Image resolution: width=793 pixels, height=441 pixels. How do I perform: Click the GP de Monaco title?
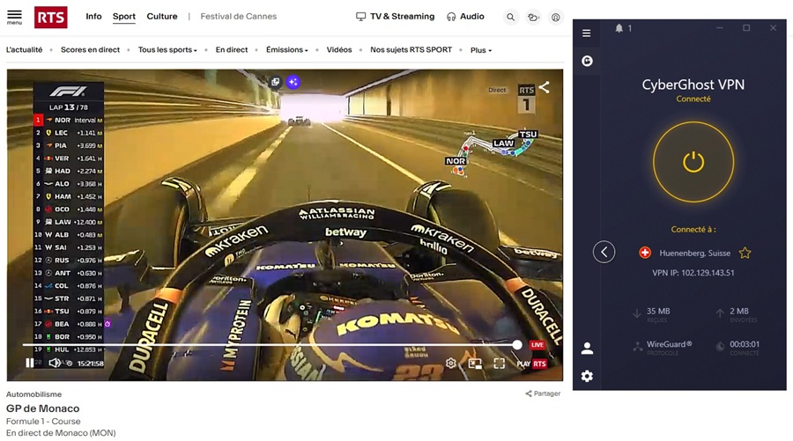tap(42, 408)
